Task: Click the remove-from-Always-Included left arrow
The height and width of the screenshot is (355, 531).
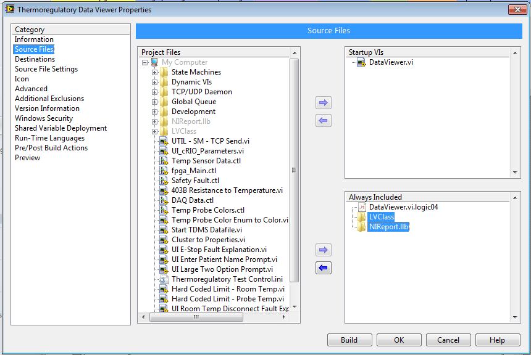Action: [324, 268]
